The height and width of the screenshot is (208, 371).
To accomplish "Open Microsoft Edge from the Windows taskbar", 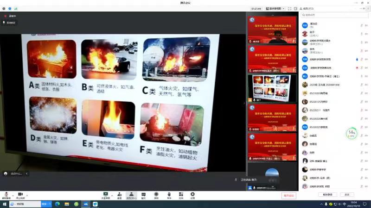I will [x=58, y=204].
